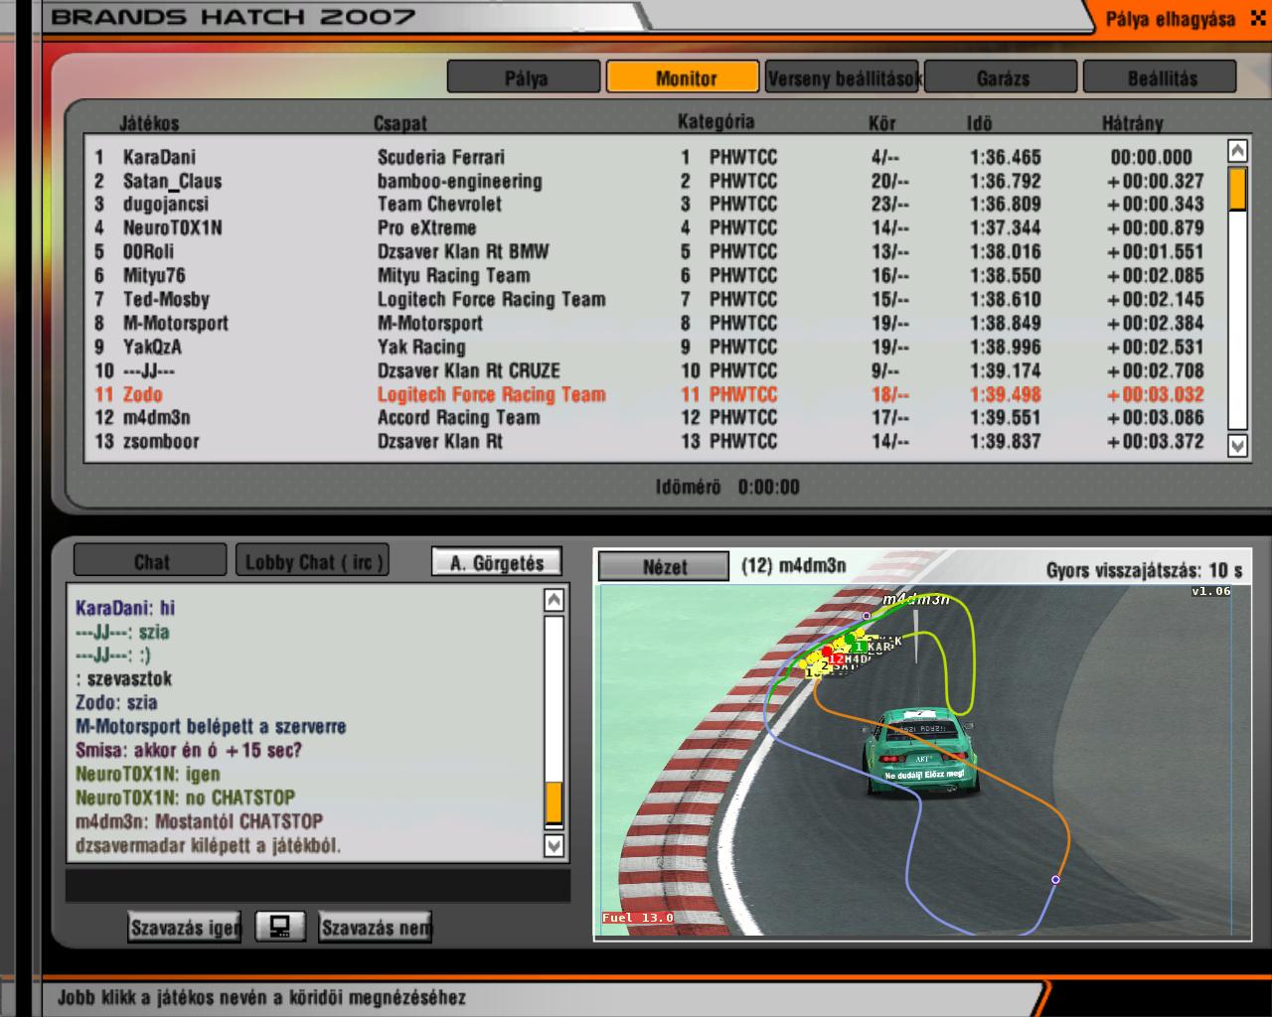Click the Pro eXtreme team name
This screenshot has height=1017, width=1272.
(x=426, y=227)
